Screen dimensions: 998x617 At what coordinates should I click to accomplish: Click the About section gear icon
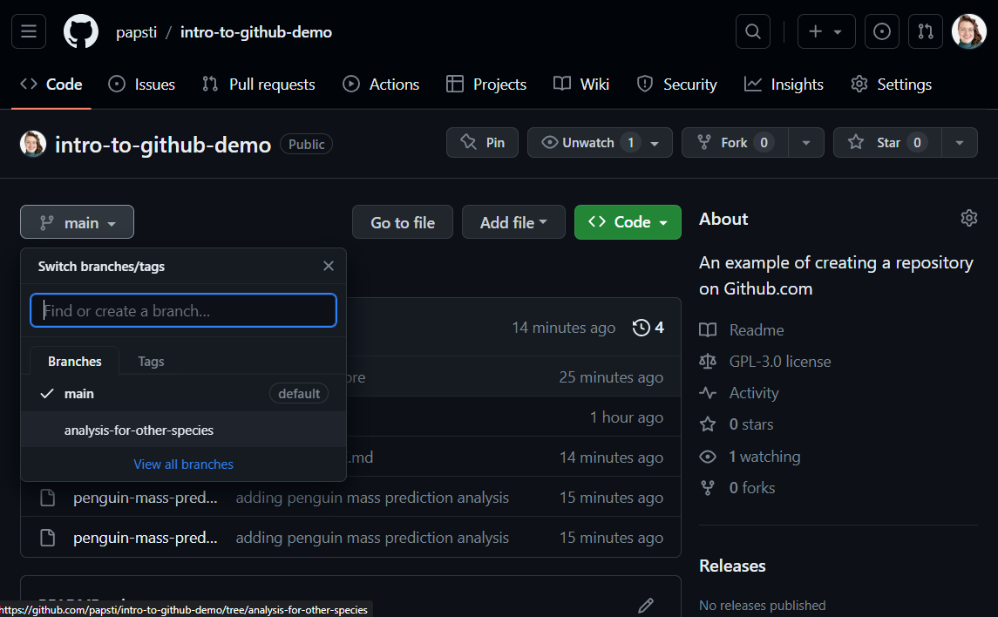pyautogui.click(x=968, y=218)
